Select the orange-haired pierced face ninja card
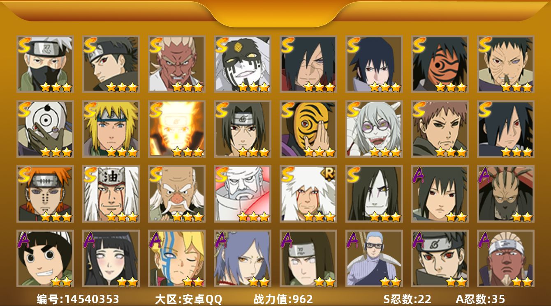The image size is (551, 306). coord(45,194)
